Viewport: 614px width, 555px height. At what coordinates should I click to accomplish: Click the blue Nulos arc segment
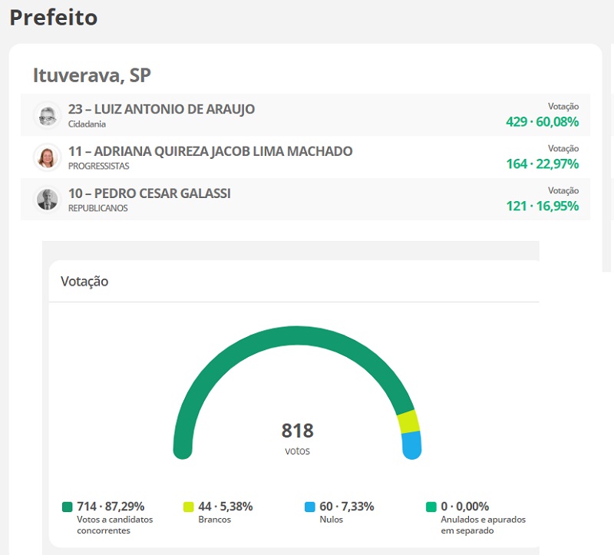pyautogui.click(x=411, y=445)
